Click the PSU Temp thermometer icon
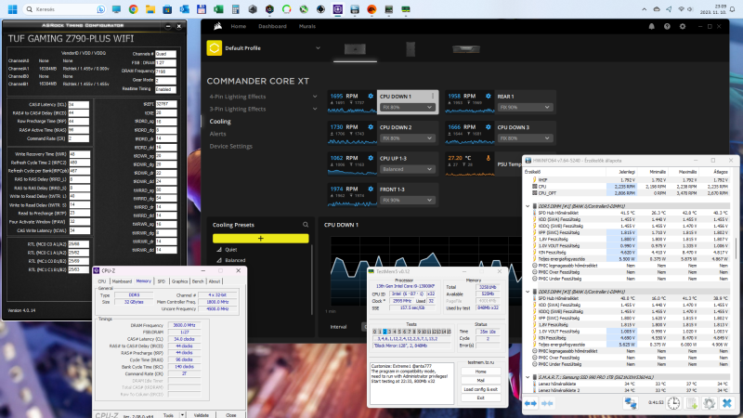Viewport: 743px width, 418px height. 489,158
